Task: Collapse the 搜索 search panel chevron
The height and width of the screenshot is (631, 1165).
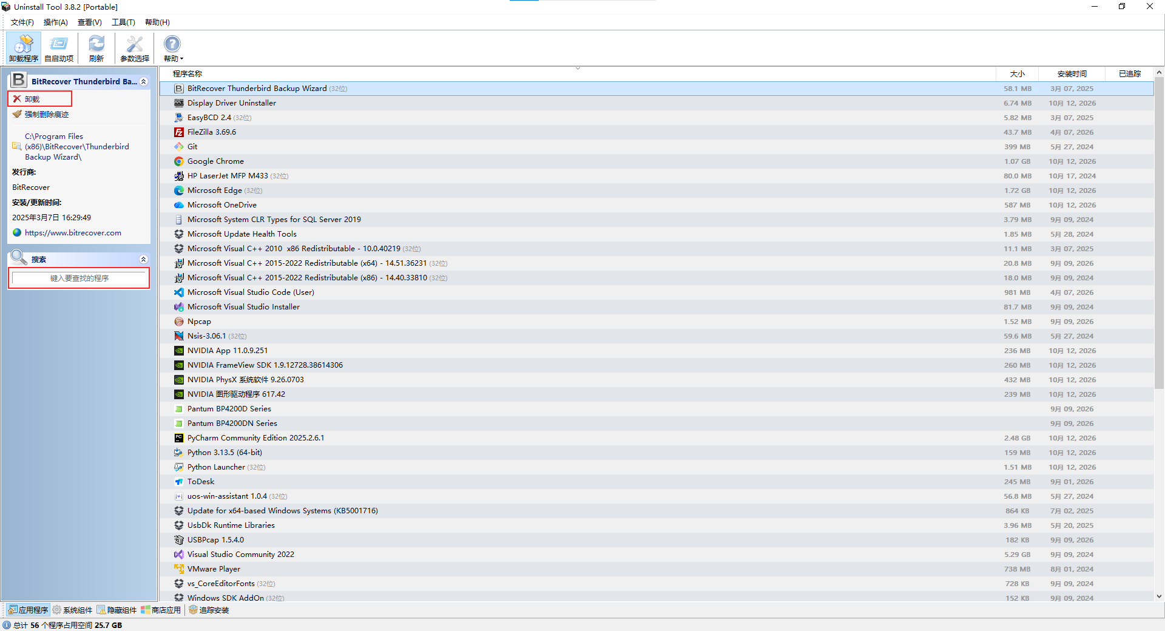Action: click(x=144, y=259)
